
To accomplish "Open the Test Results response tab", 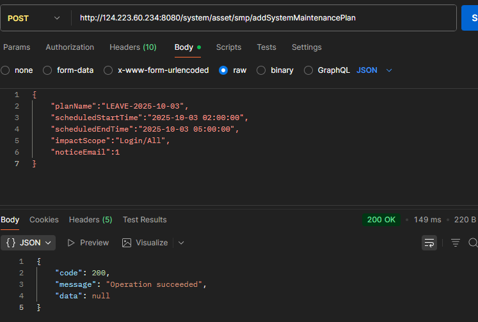I will click(x=145, y=220).
